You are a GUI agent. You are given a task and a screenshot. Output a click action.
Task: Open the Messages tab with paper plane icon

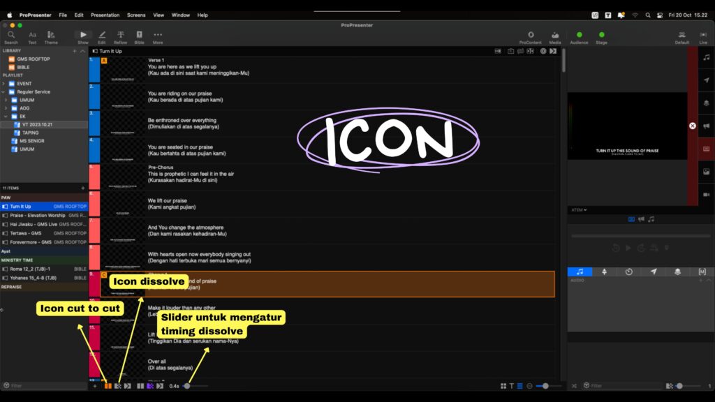(654, 271)
